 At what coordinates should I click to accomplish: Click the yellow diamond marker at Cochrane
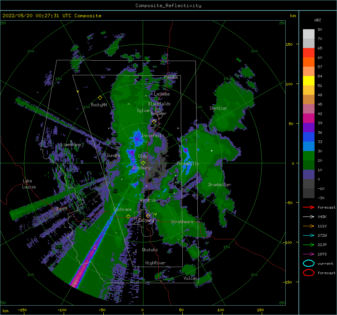pos(128,216)
